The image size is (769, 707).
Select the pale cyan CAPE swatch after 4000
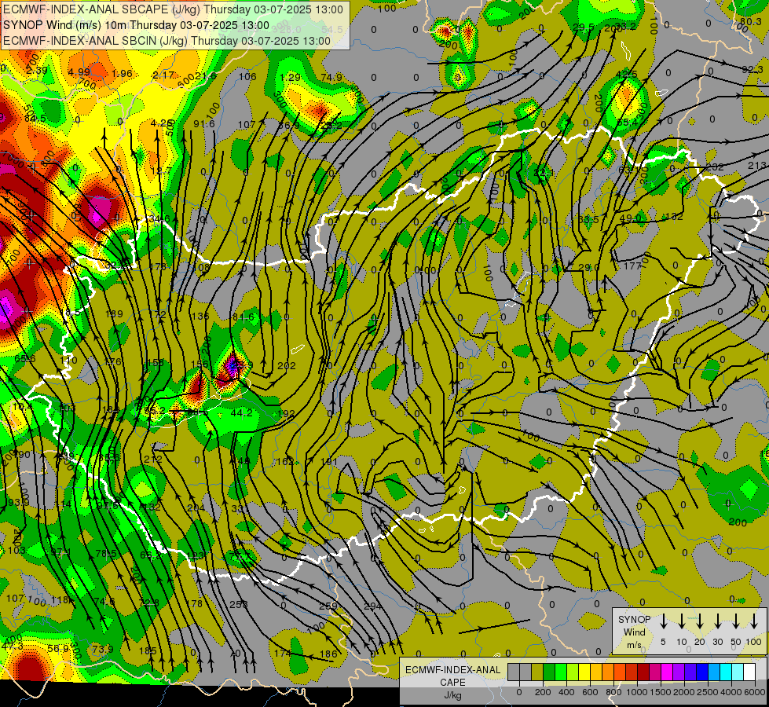click(x=737, y=672)
